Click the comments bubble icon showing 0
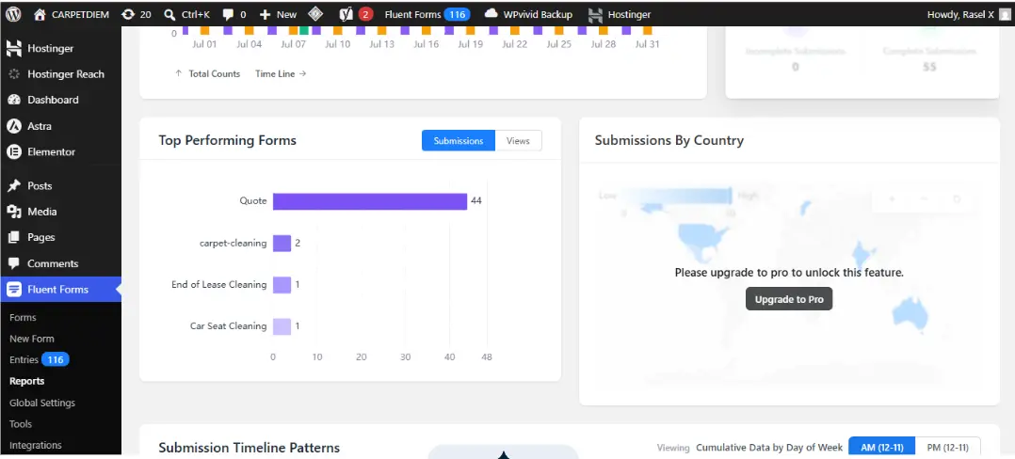 click(228, 14)
